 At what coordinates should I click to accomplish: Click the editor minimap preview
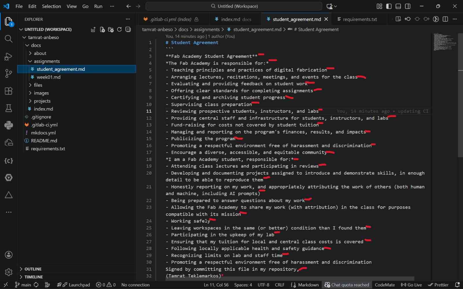tap(445, 42)
